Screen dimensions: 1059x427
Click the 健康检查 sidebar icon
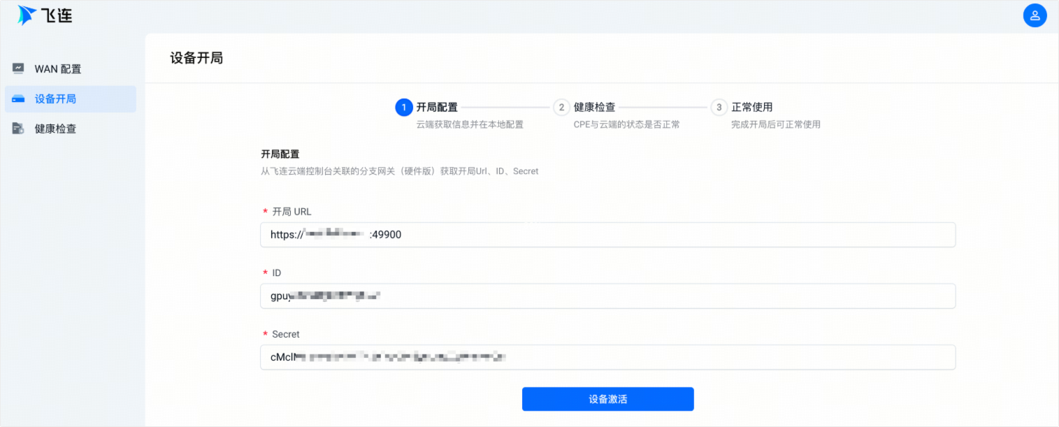tap(18, 129)
